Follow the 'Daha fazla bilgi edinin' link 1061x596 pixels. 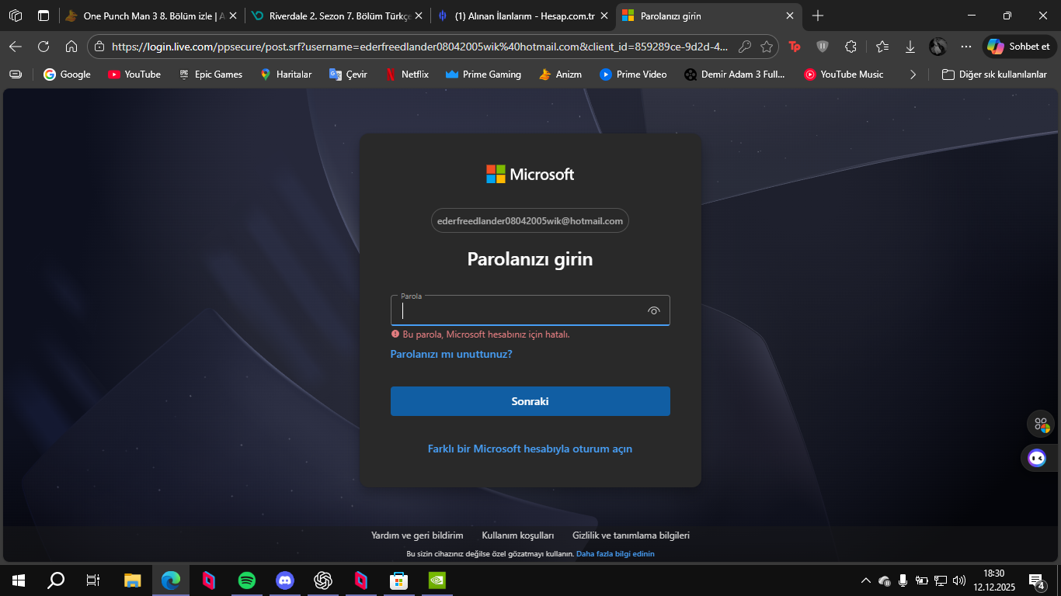coord(615,554)
